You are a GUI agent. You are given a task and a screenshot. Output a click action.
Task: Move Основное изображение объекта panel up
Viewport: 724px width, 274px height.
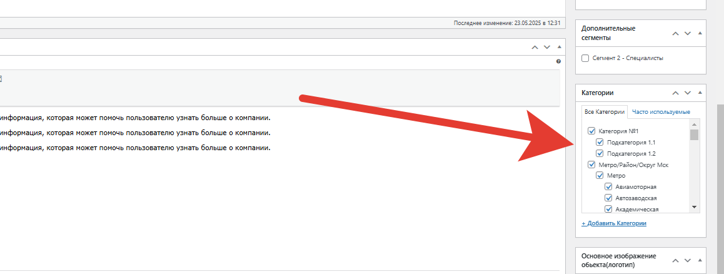(x=675, y=260)
